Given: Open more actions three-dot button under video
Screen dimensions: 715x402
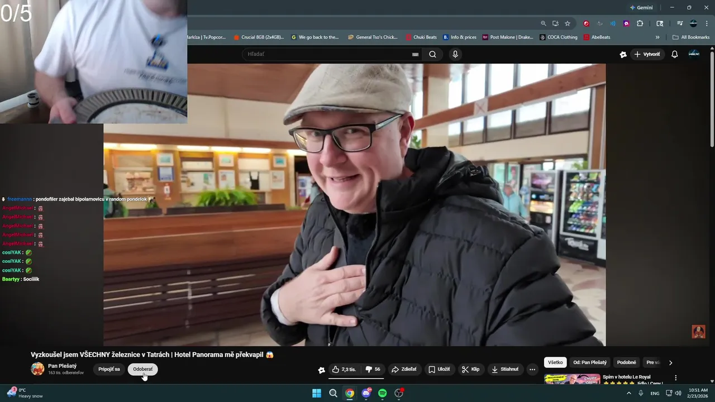Looking at the screenshot, I should click(532, 370).
